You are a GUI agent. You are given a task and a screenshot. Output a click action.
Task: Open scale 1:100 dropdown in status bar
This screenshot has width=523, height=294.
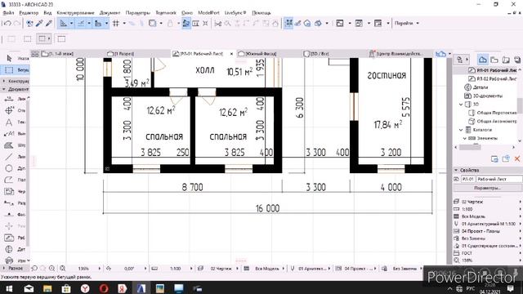point(191,269)
